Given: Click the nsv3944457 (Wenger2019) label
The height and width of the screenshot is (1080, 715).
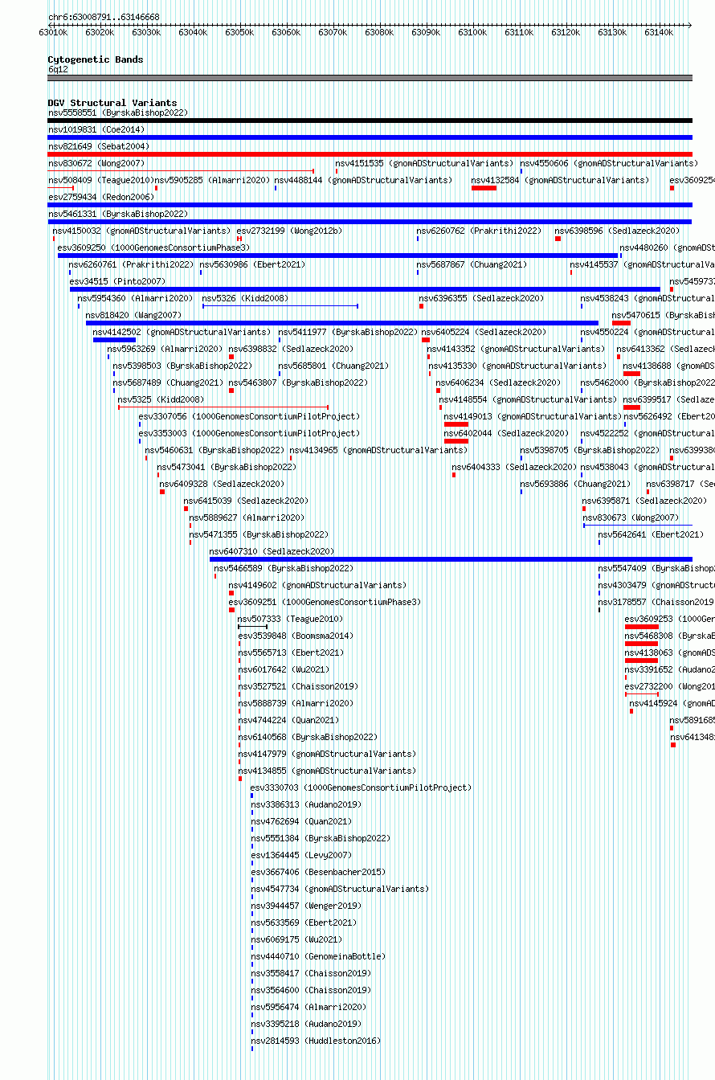Looking at the screenshot, I should [306, 906].
